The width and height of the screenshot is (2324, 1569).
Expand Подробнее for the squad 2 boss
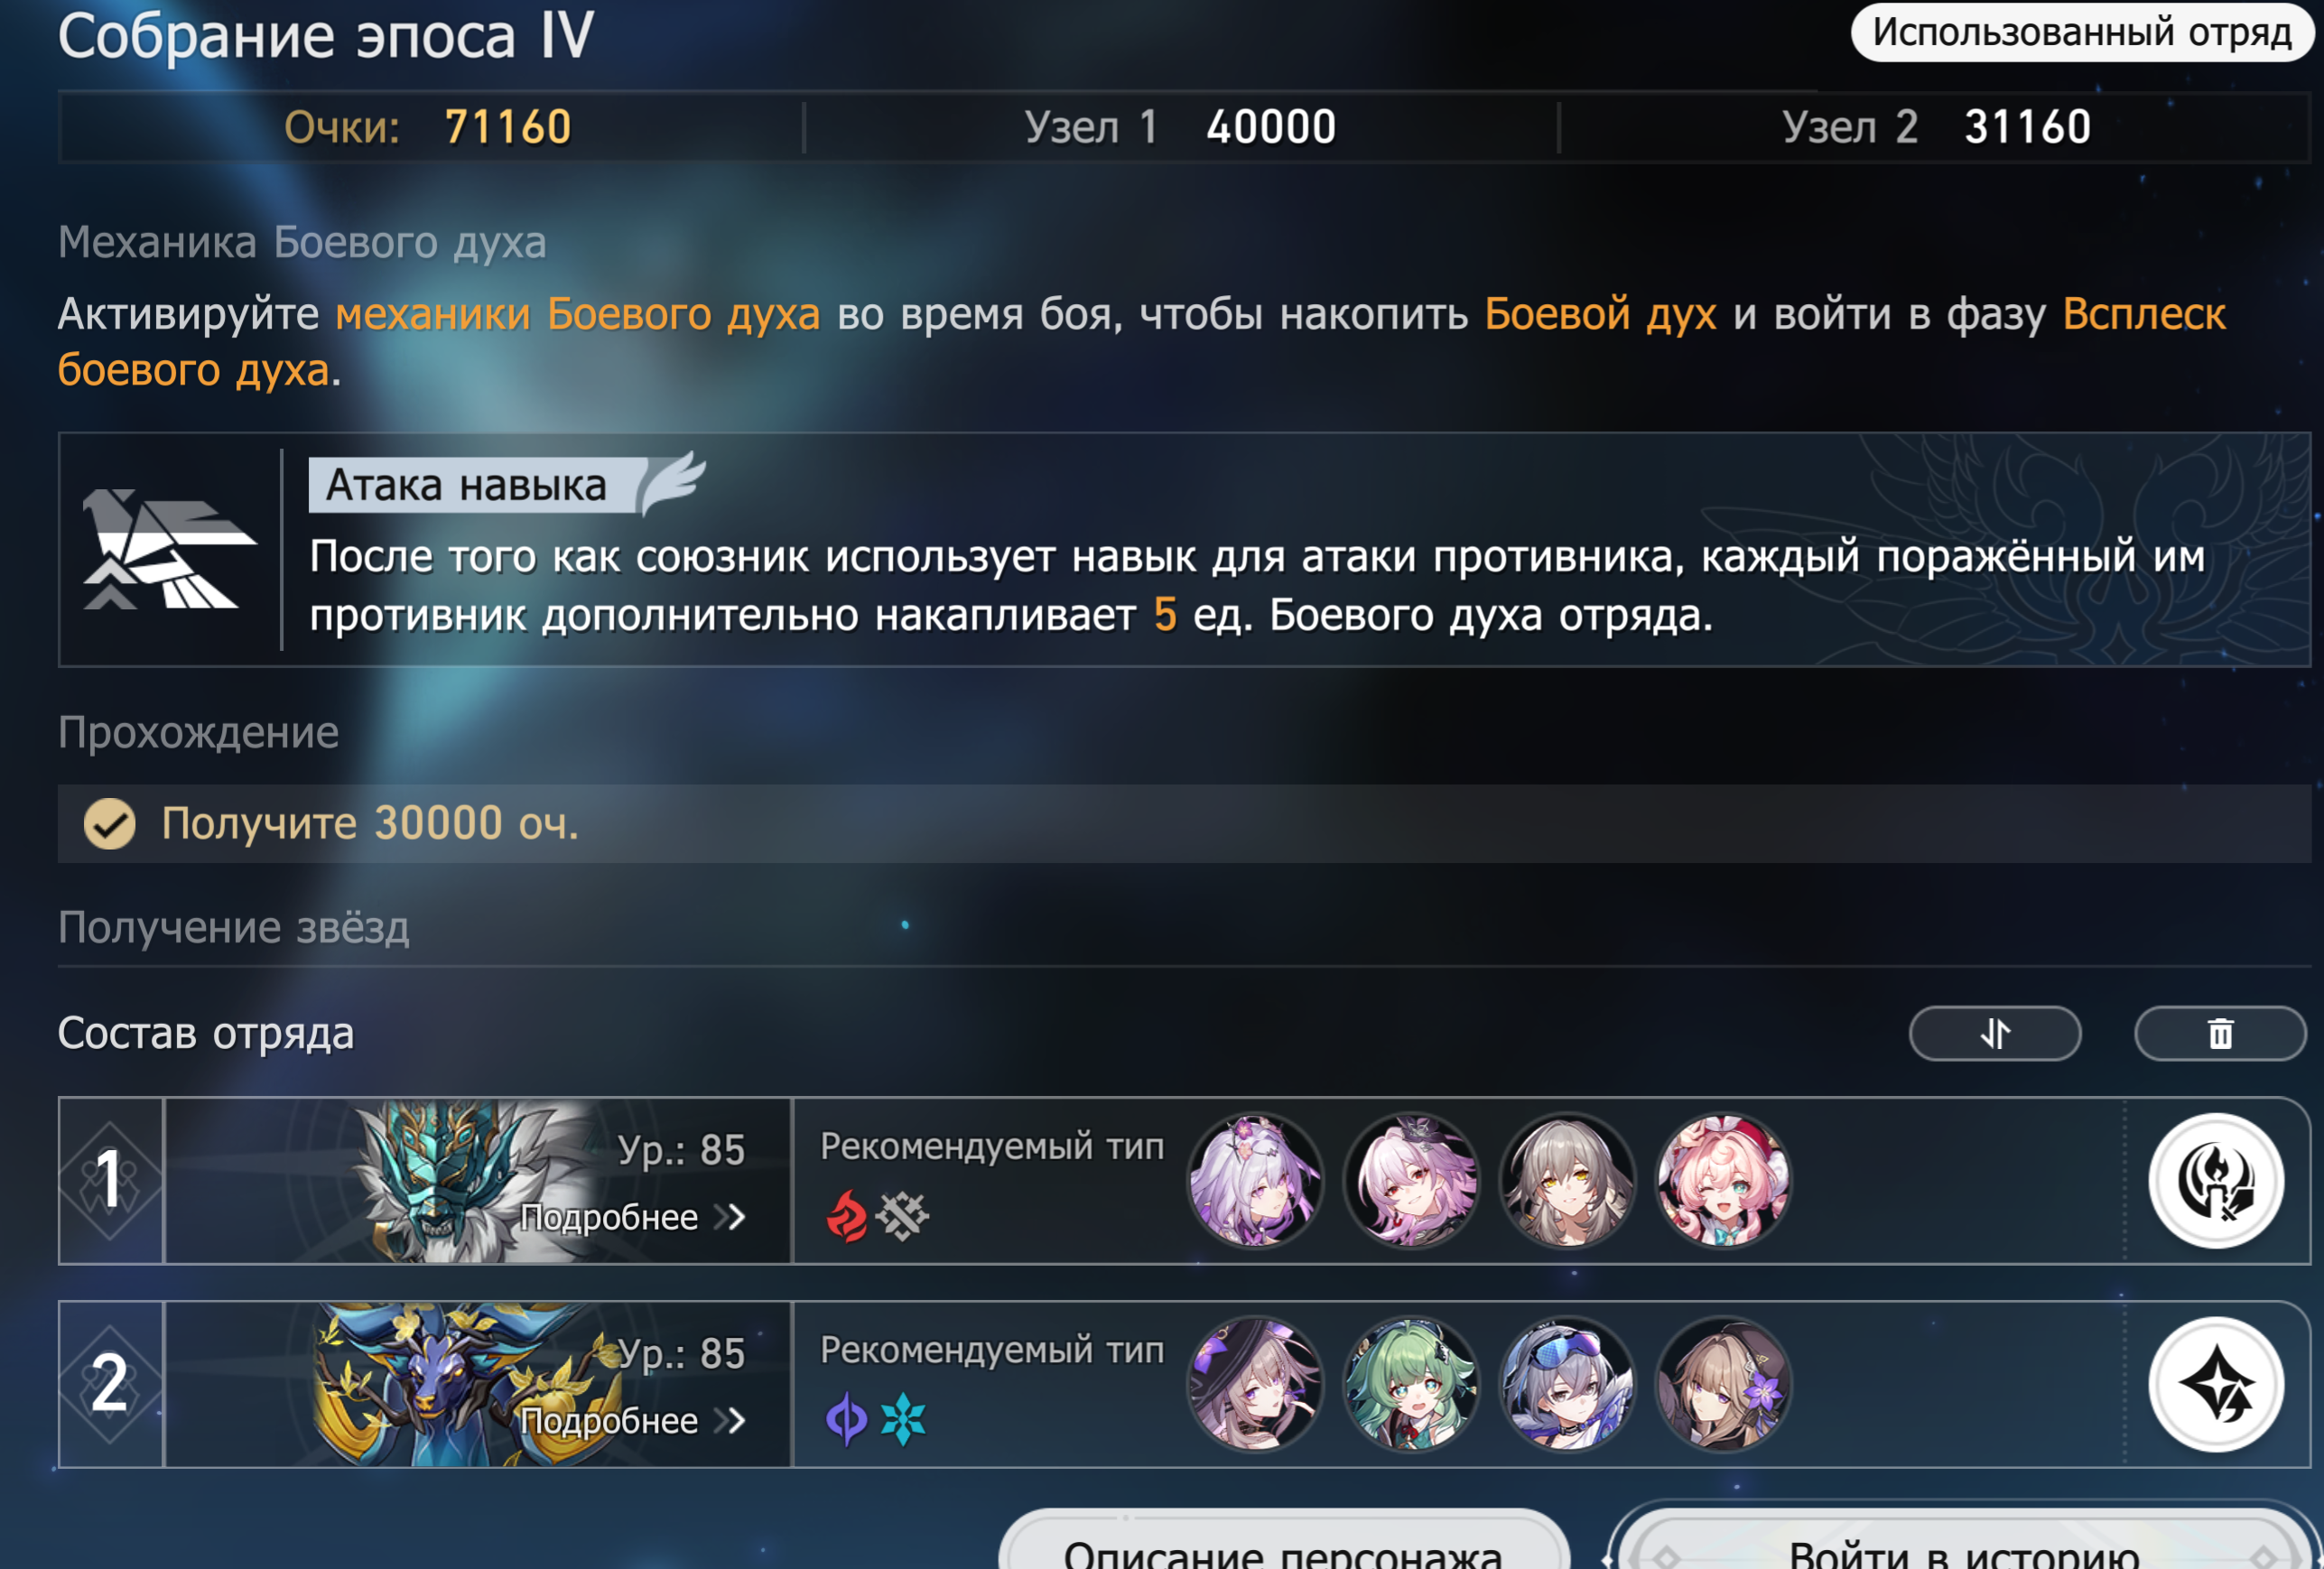pos(633,1420)
